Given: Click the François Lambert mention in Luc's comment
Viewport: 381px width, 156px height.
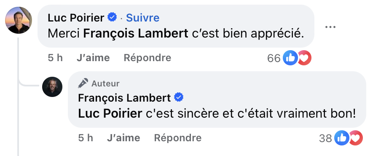Looking at the screenshot, I should click(136, 34).
